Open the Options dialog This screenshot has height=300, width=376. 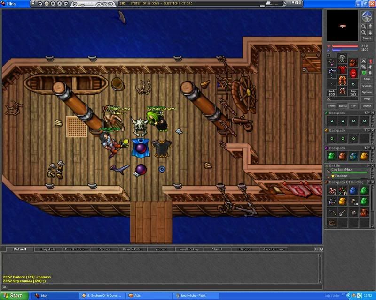(367, 92)
